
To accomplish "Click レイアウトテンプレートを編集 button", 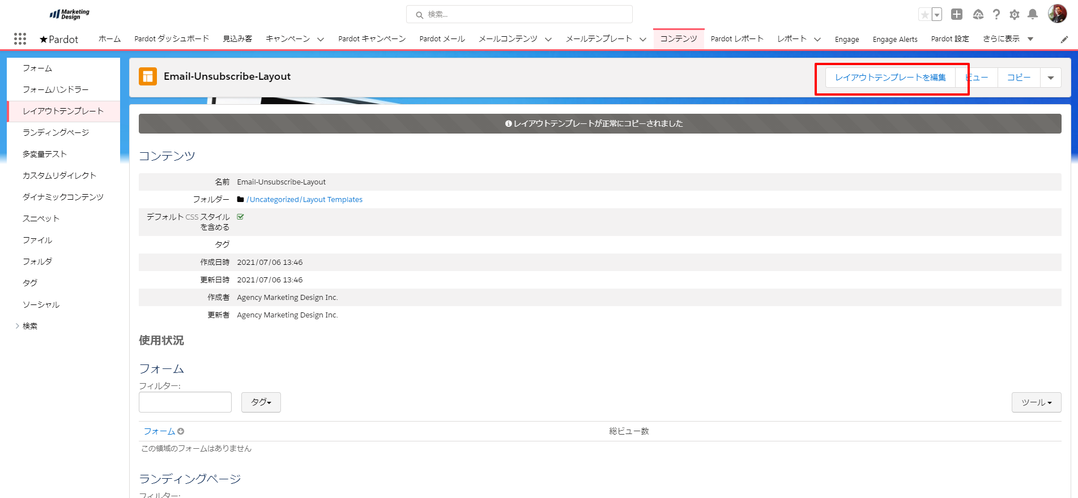I will pos(890,78).
